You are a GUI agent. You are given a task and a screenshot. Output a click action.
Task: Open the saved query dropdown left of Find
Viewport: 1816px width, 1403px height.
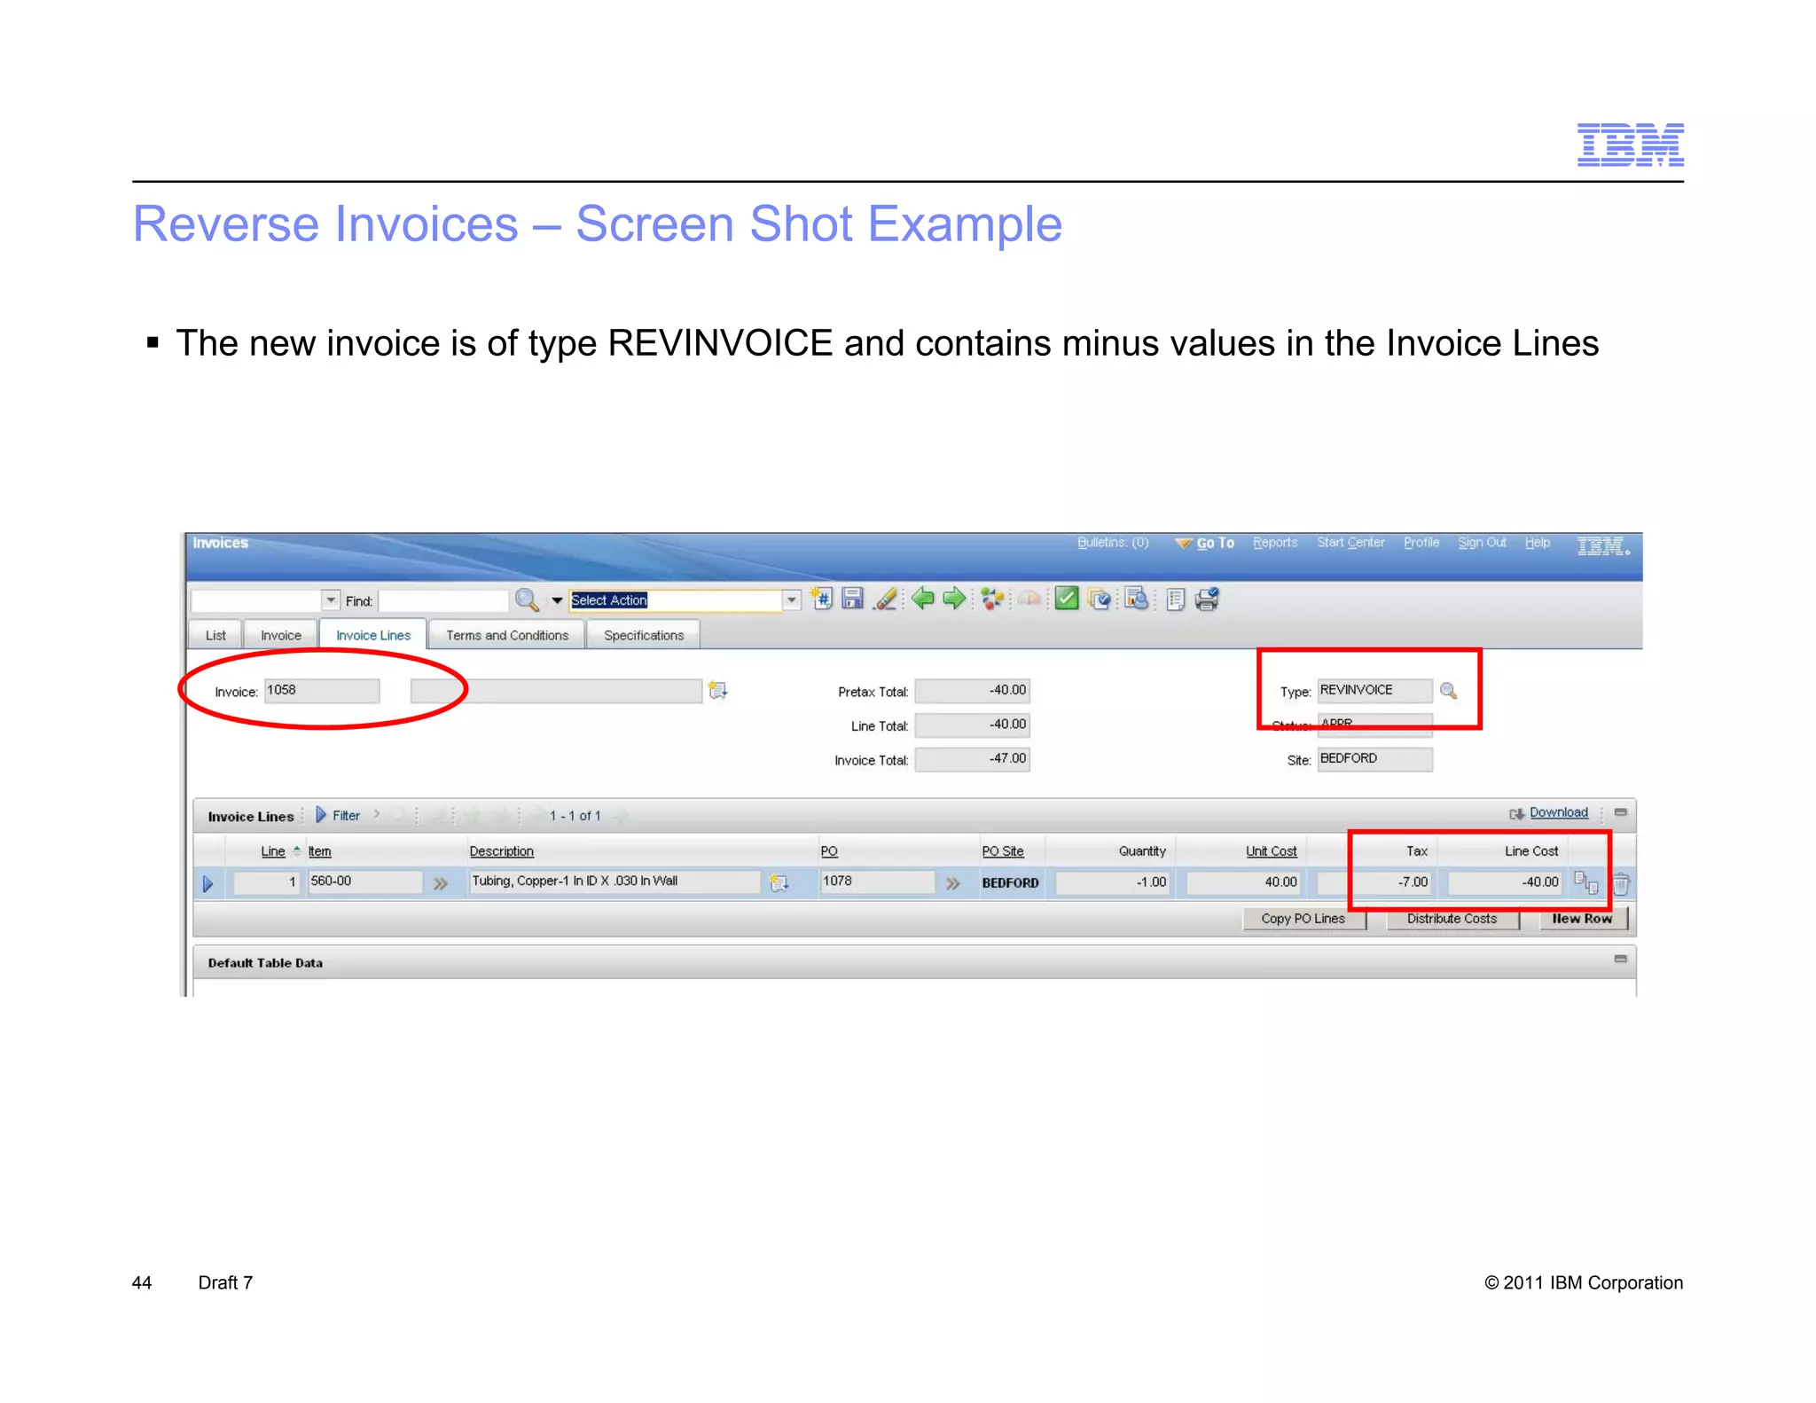[x=331, y=600]
